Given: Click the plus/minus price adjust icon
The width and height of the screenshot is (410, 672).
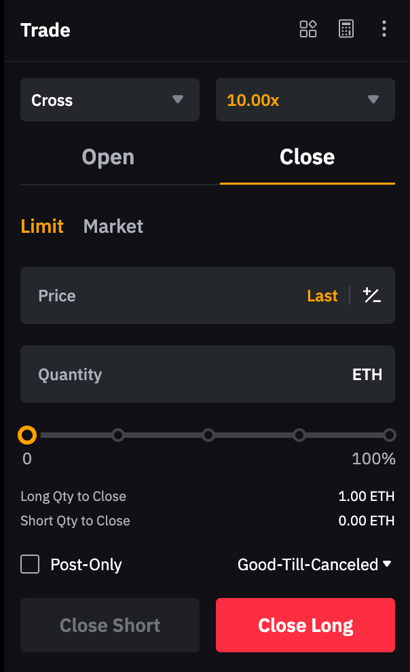Looking at the screenshot, I should [x=372, y=295].
